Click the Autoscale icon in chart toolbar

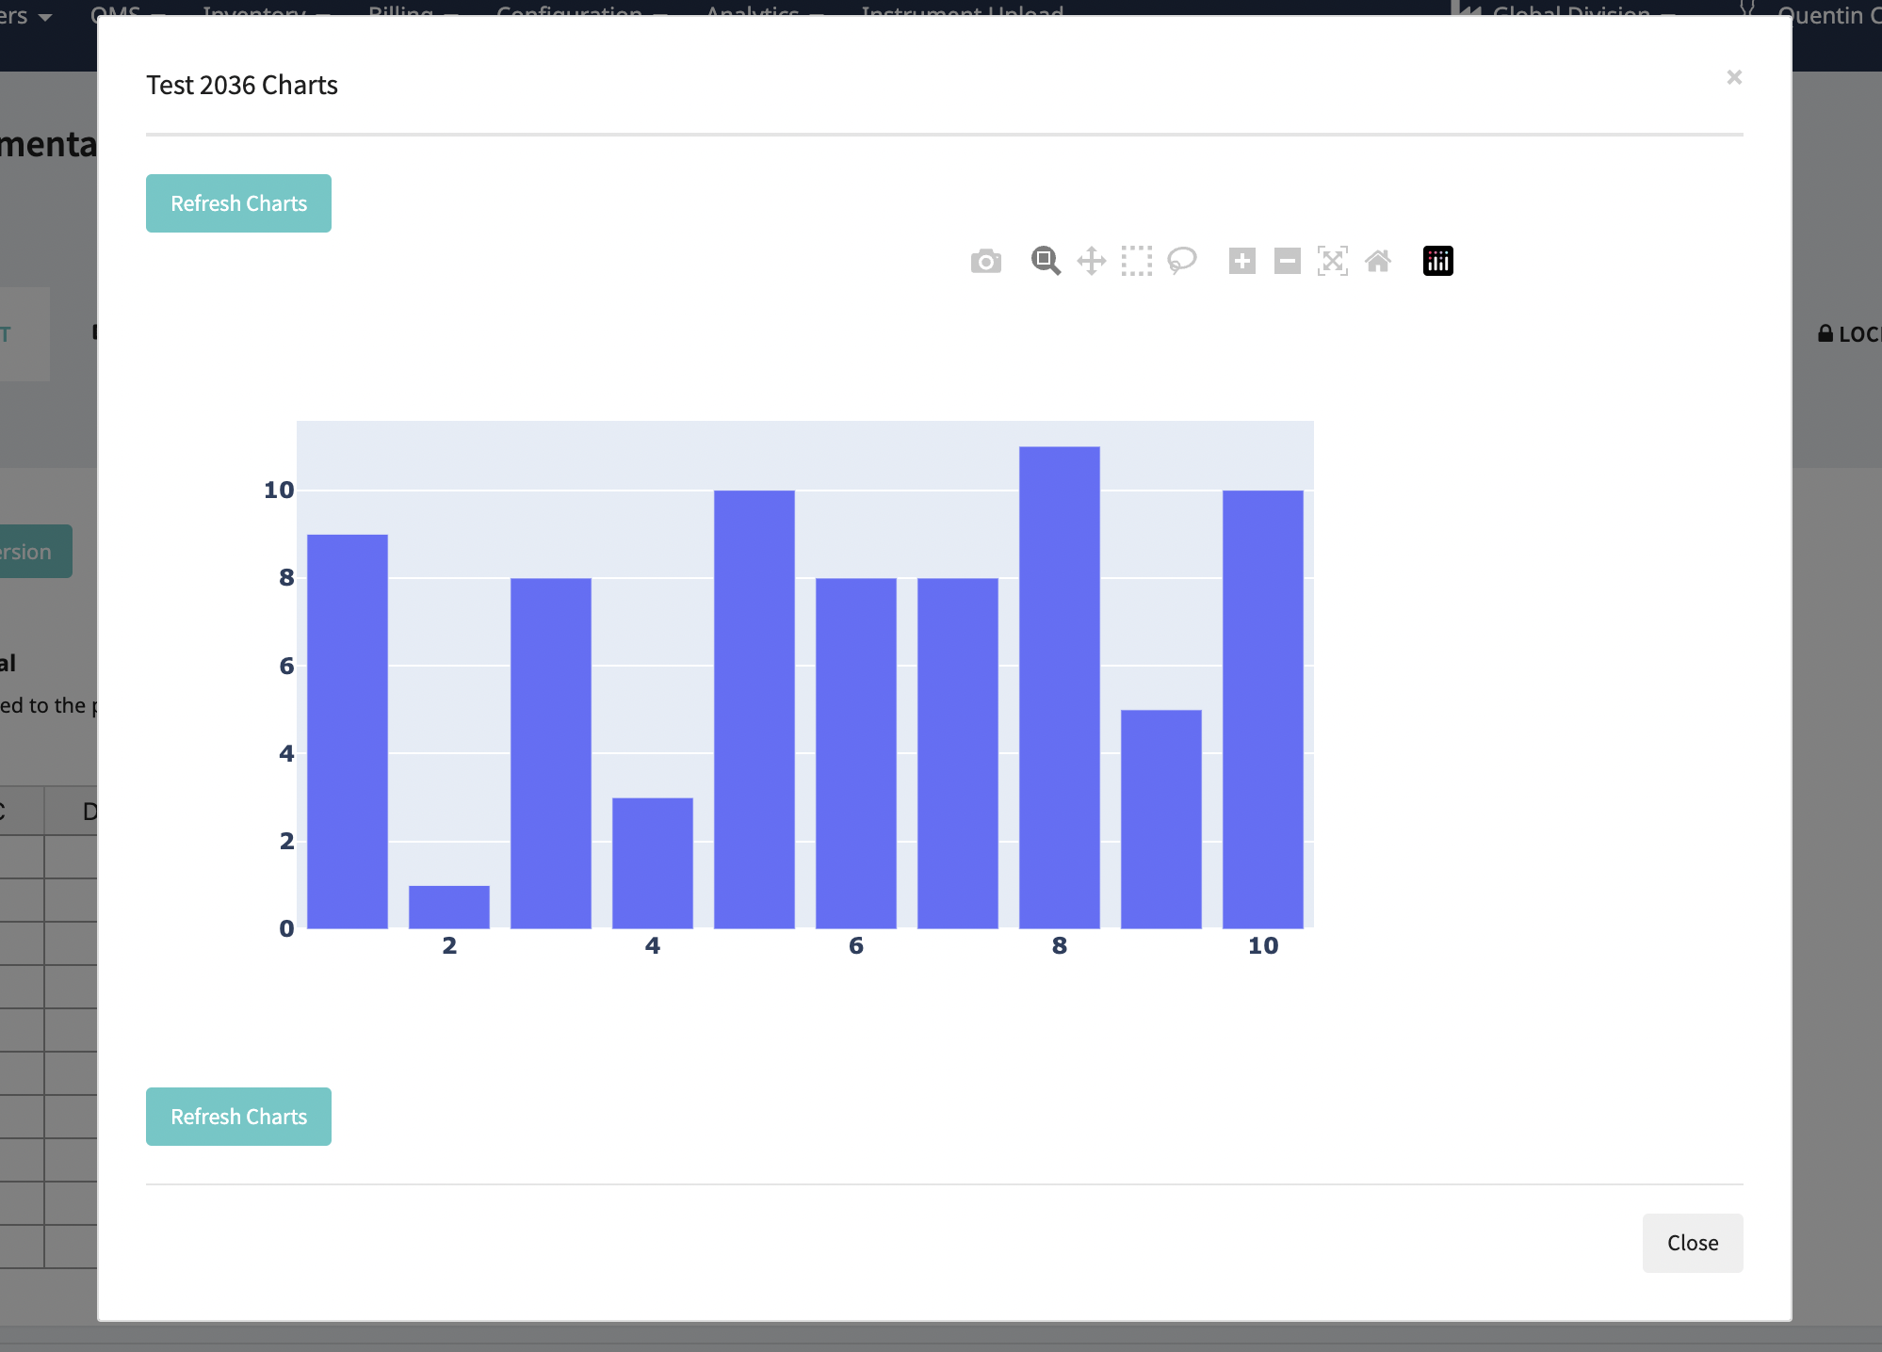coord(1332,261)
